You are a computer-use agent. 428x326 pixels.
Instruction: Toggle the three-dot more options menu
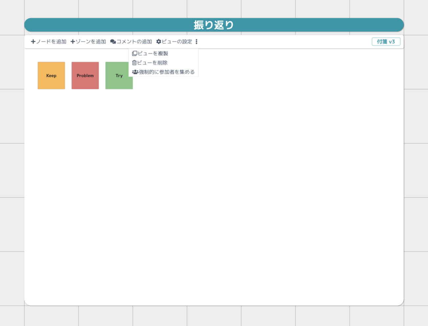197,42
